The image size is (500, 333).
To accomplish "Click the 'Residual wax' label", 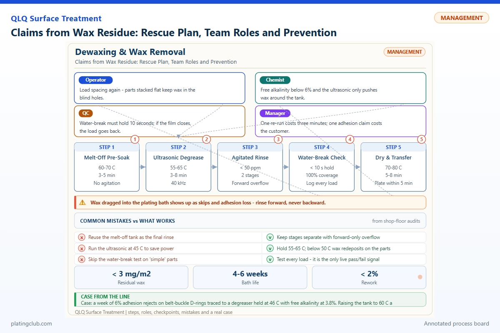I will (x=131, y=283).
